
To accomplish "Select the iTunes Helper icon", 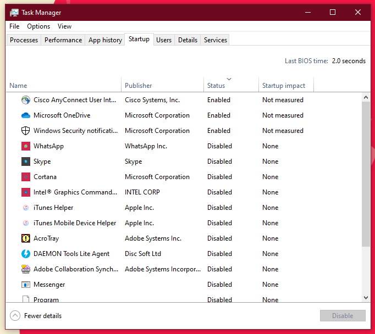I will click(25, 208).
